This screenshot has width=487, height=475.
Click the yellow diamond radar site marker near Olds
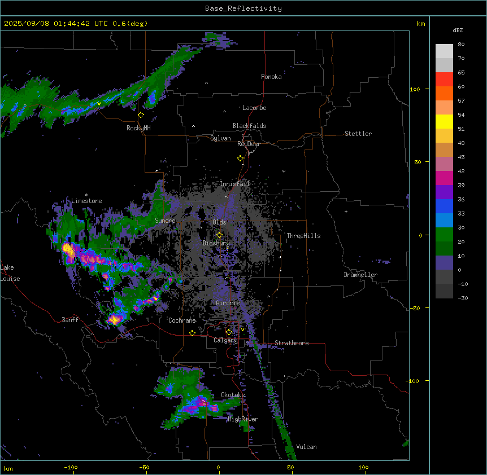[219, 235]
